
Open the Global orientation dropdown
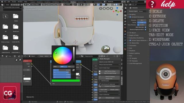68,5
